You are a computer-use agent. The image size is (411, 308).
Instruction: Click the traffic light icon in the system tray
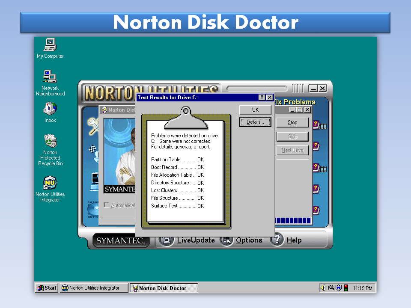[346, 288]
